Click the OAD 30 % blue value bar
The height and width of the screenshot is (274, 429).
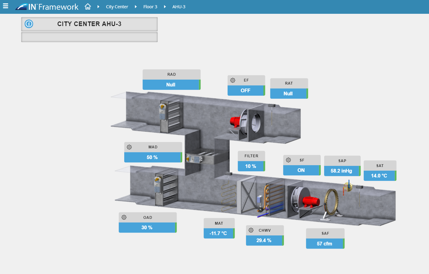(147, 227)
